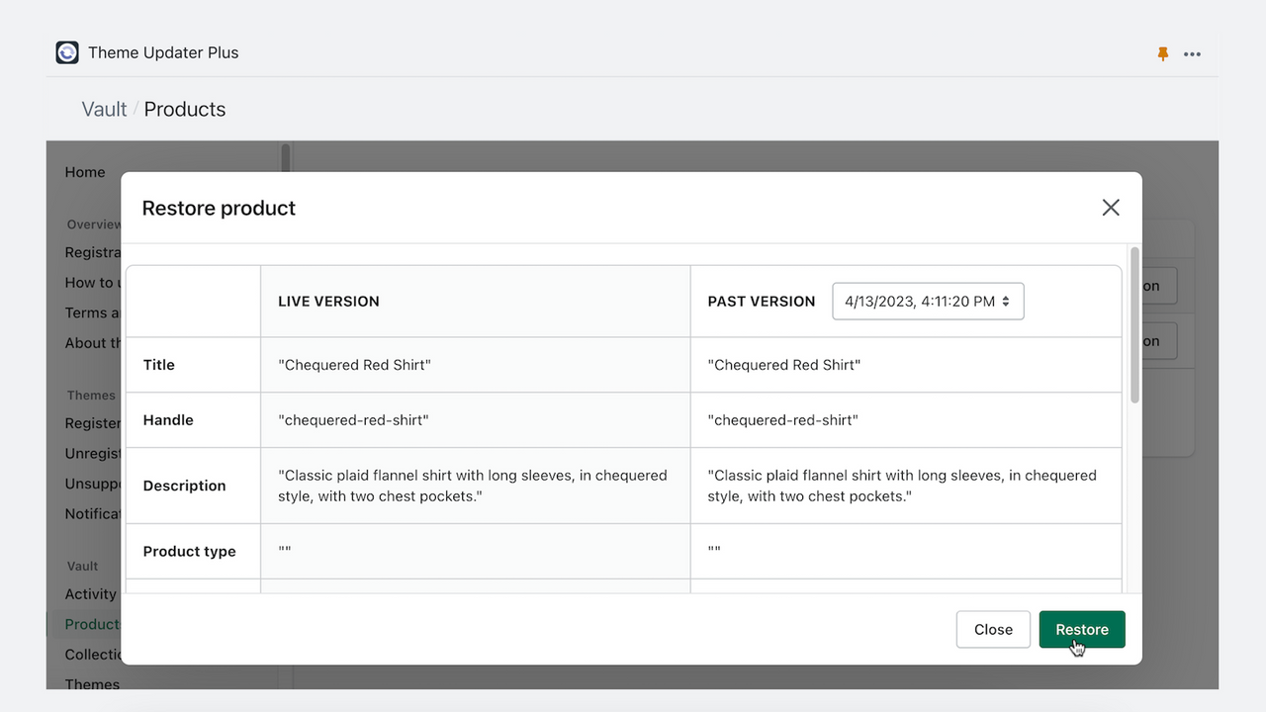Open the How to use sidebar item
This screenshot has height=712, width=1266.
[x=93, y=283]
